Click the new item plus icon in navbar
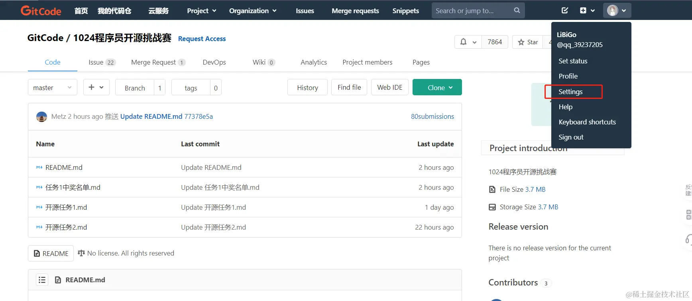The height and width of the screenshot is (301, 692). [583, 10]
